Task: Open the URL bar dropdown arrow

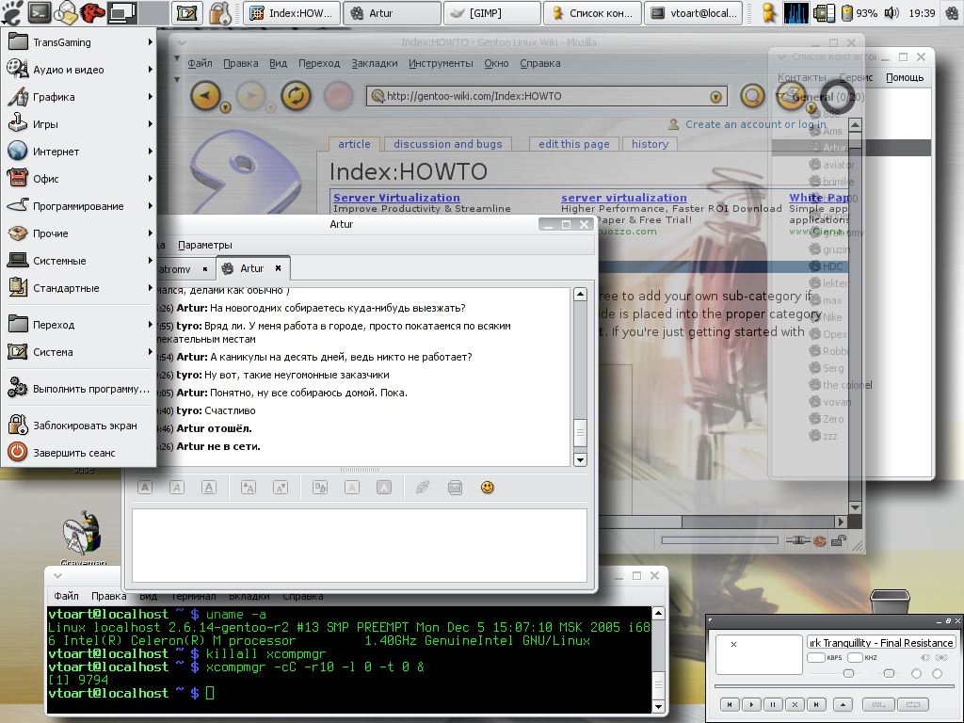Action: (x=715, y=97)
